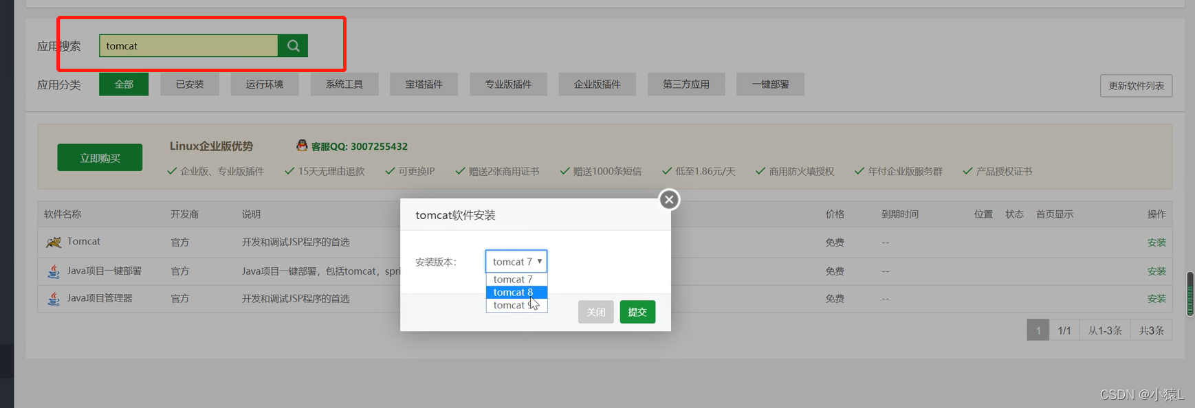Viewport: 1195px width, 408px height.
Task: Click the QQ penguin customer service icon
Action: [x=302, y=146]
